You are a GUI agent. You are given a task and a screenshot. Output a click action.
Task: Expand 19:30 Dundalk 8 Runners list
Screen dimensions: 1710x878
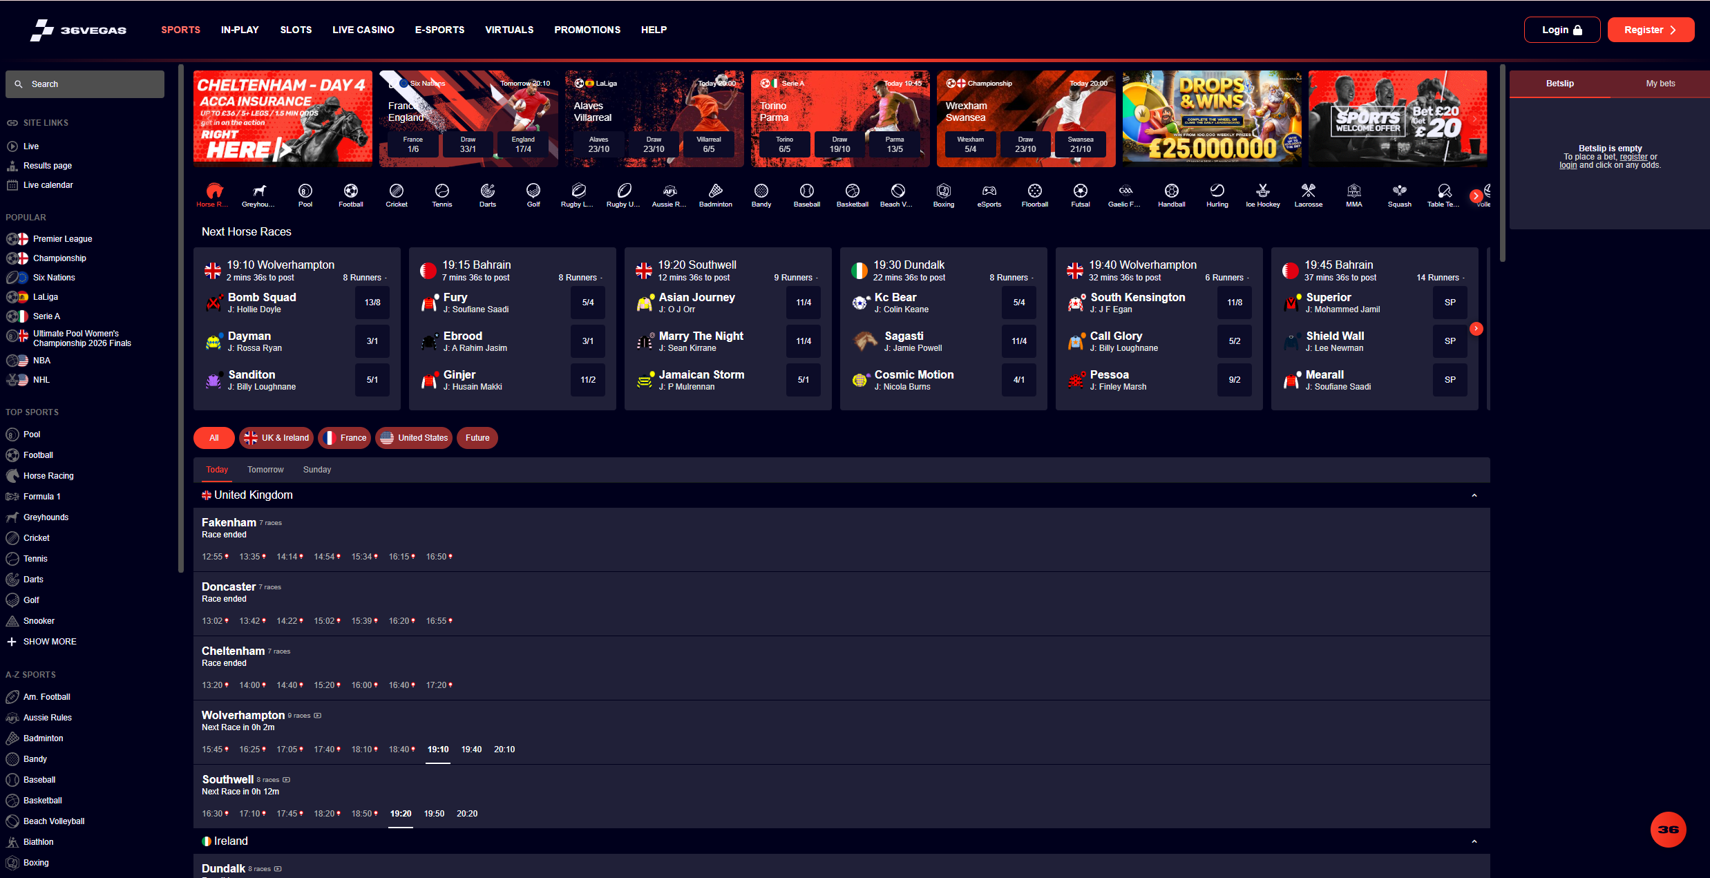tap(1011, 278)
